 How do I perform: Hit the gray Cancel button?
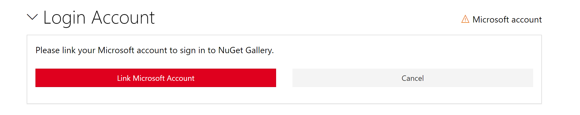coord(412,78)
